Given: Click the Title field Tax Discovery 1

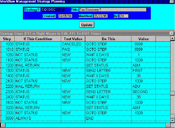Looking at the screenshot, I should pyautogui.click(x=113, y=10).
